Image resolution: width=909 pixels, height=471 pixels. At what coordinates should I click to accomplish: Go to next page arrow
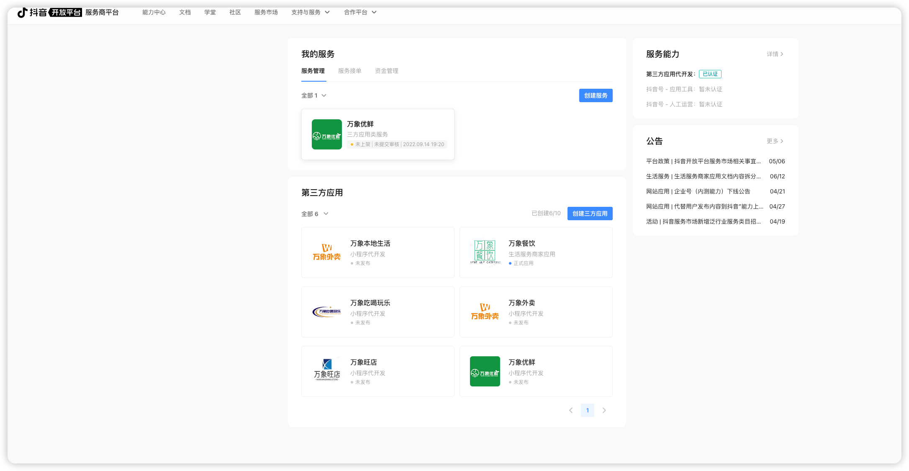[x=604, y=410]
